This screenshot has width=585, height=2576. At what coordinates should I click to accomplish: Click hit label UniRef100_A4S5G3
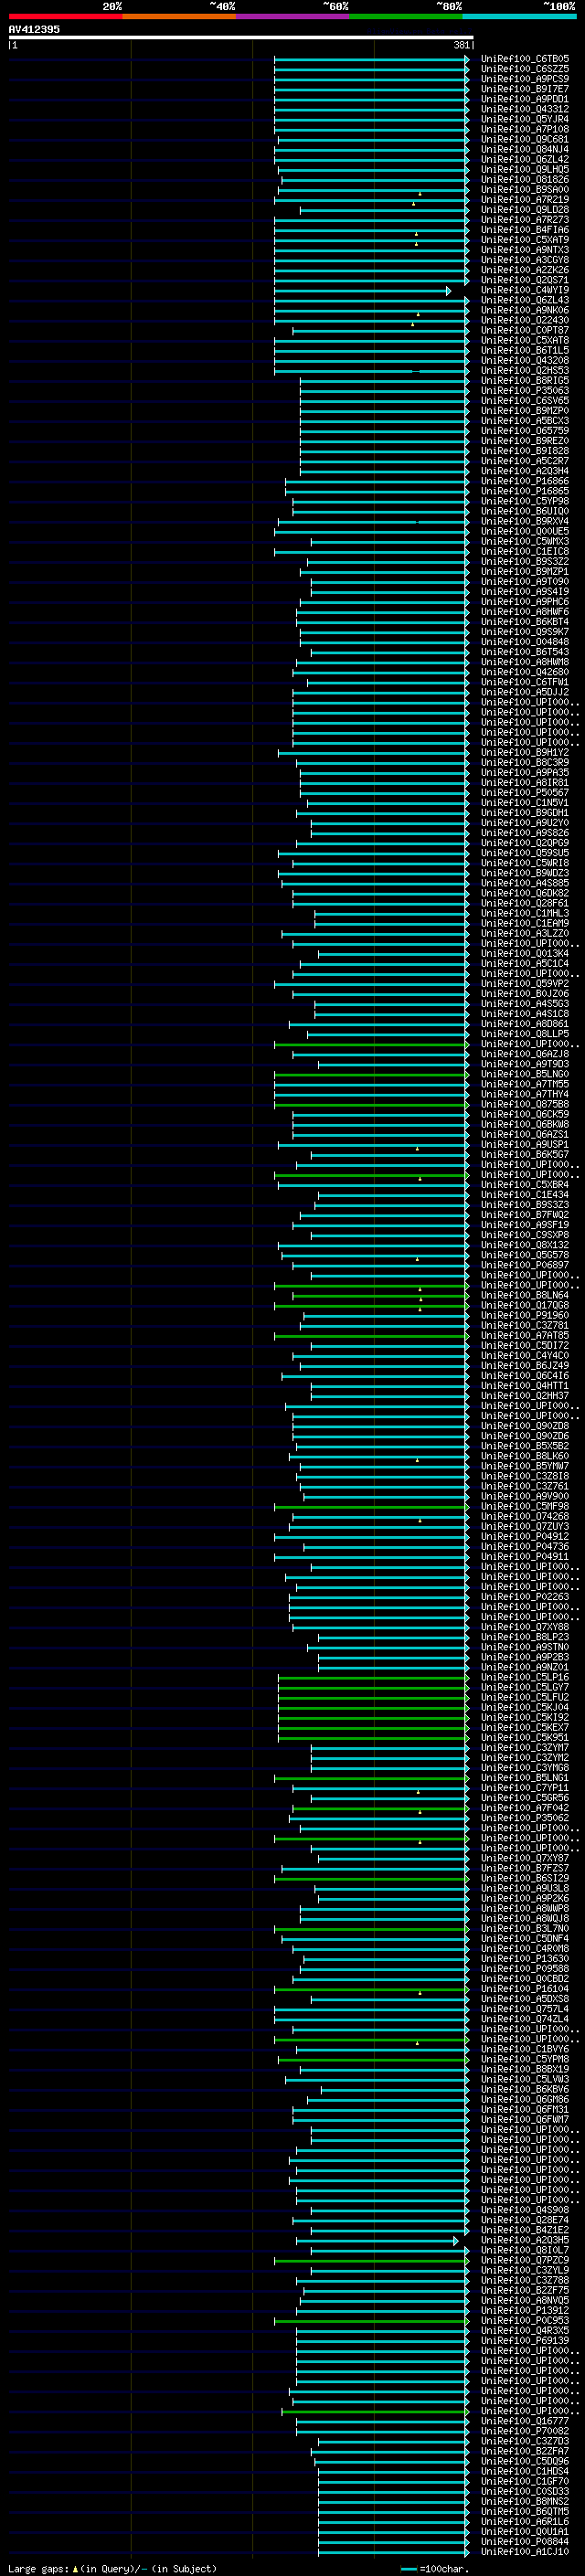point(524,1004)
